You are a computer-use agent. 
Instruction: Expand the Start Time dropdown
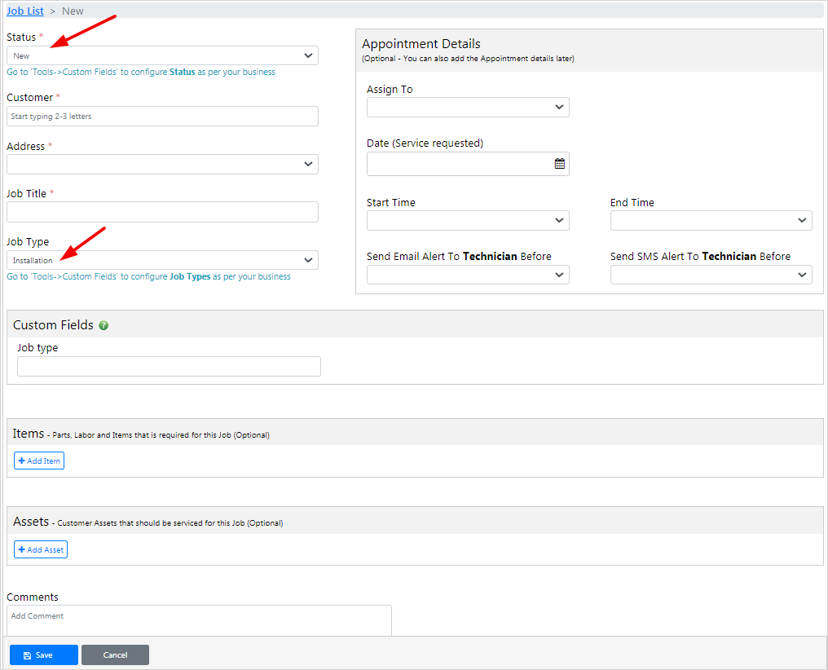click(x=467, y=220)
